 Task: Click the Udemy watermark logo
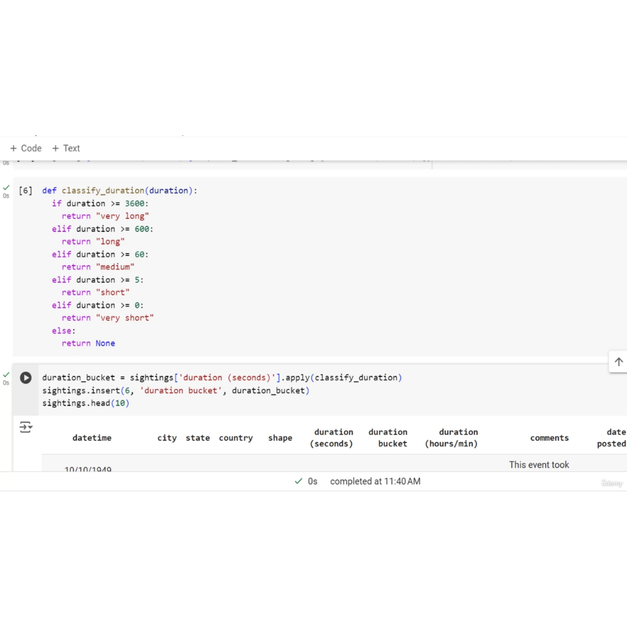(612, 483)
